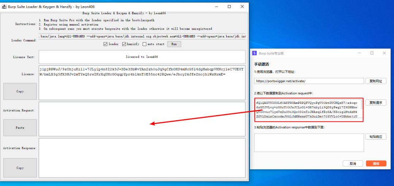
Task: Click scrollbar of Burp activation request box
Action: (362, 105)
